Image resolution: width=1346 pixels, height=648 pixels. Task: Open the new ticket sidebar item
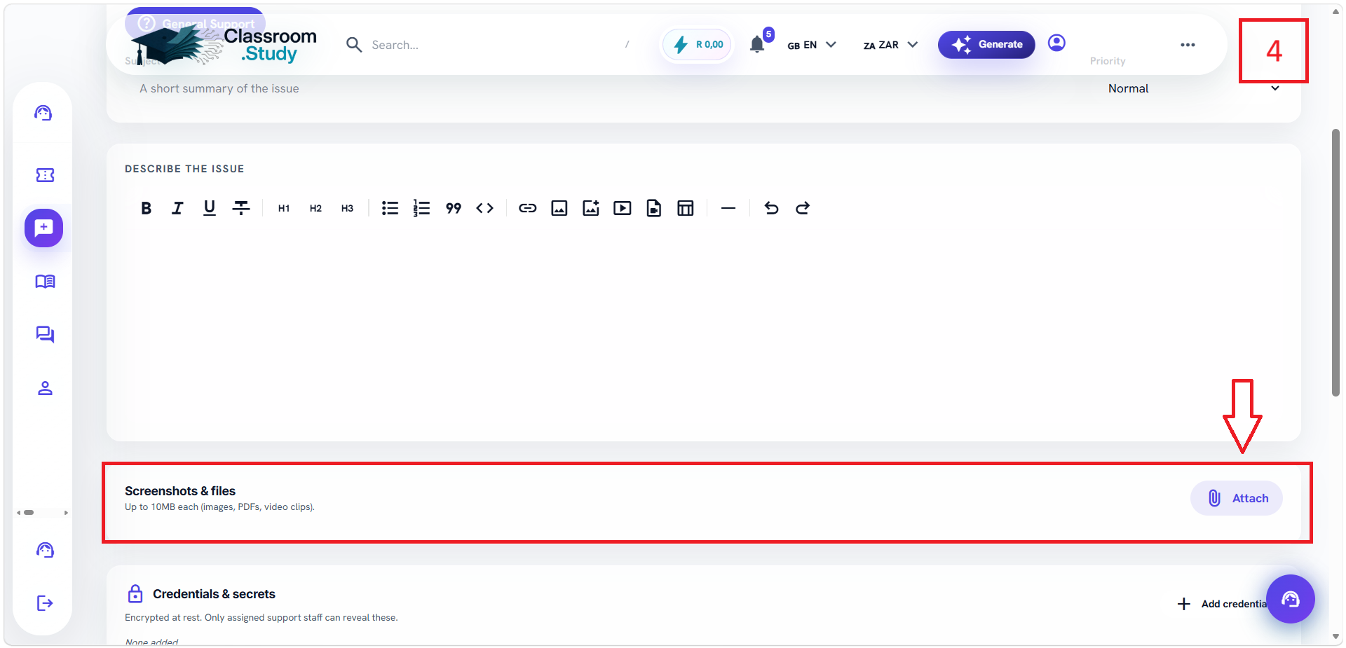click(44, 228)
